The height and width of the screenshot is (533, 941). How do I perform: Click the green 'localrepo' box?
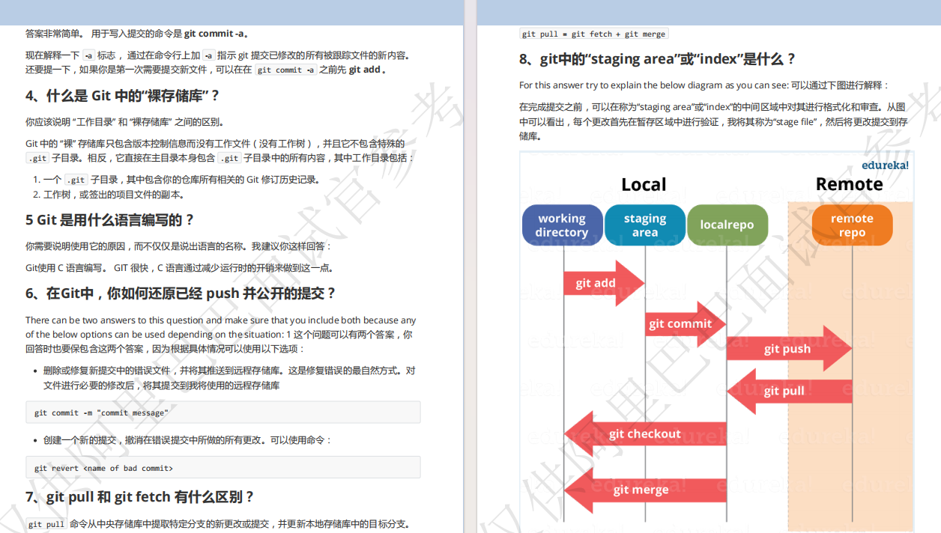tap(727, 225)
